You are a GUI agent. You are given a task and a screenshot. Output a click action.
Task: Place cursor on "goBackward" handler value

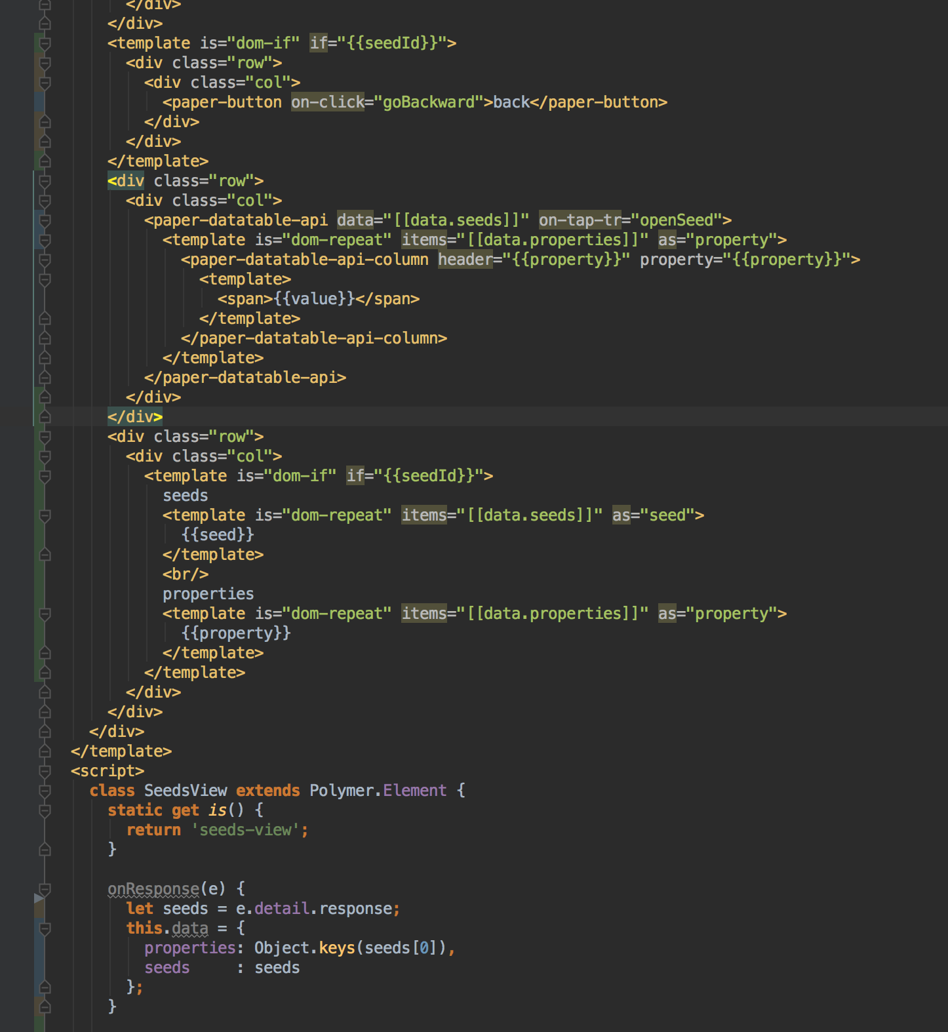429,102
